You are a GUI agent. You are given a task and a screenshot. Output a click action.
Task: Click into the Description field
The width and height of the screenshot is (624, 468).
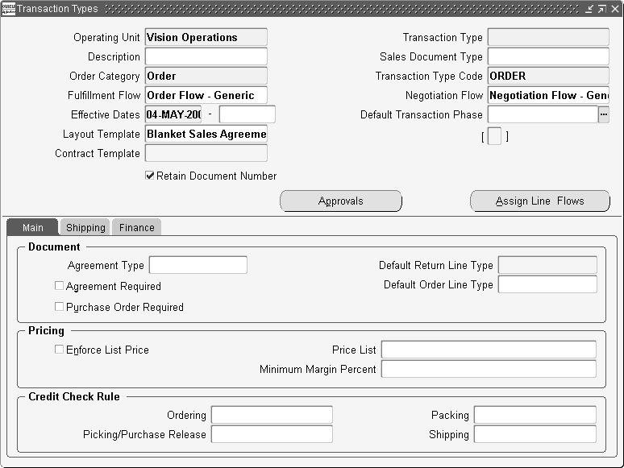coord(206,56)
